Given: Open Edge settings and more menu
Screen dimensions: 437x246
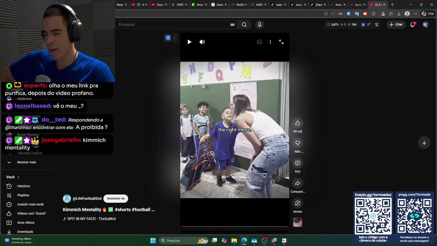Looking at the screenshot, I should coord(415,14).
